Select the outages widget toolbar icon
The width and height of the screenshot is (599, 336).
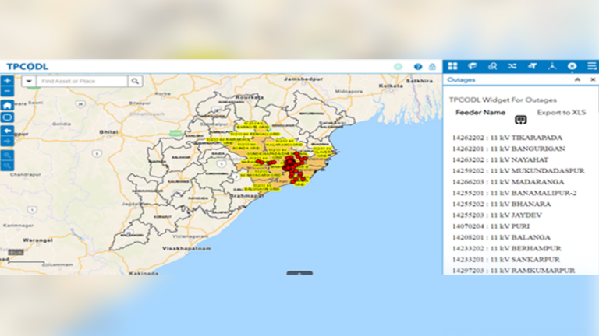(572, 66)
